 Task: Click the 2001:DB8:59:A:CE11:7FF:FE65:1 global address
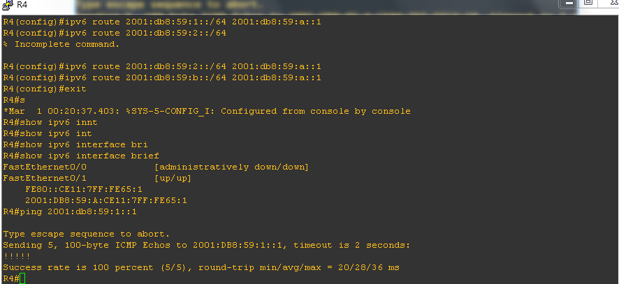click(106, 200)
